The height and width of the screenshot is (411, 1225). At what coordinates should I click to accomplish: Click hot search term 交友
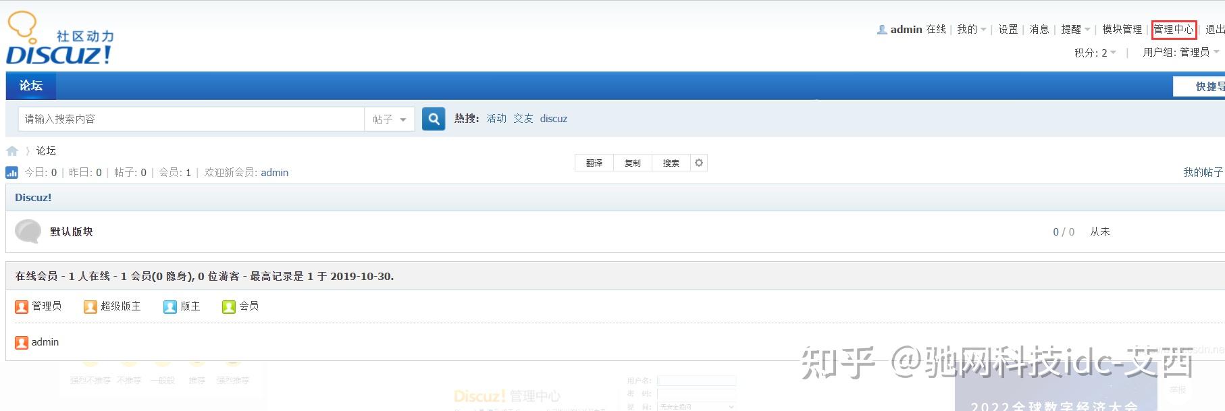(x=523, y=119)
